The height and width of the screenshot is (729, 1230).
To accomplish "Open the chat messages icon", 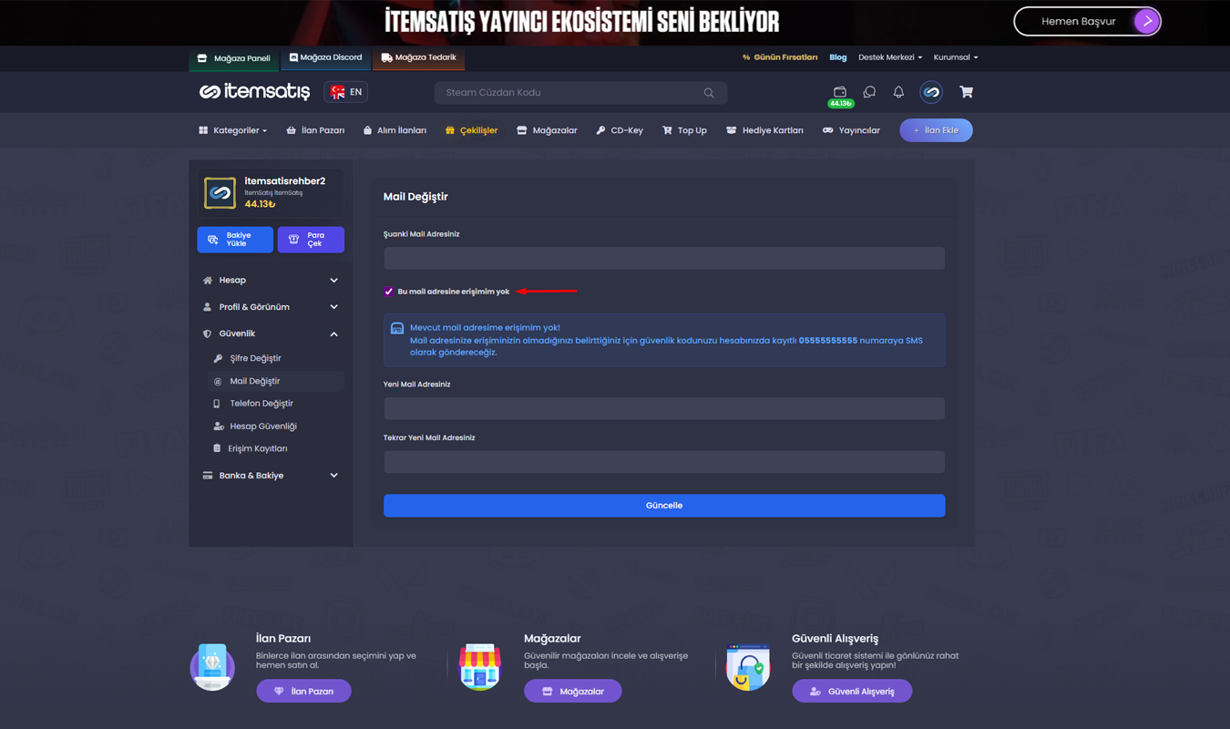I will coord(869,92).
